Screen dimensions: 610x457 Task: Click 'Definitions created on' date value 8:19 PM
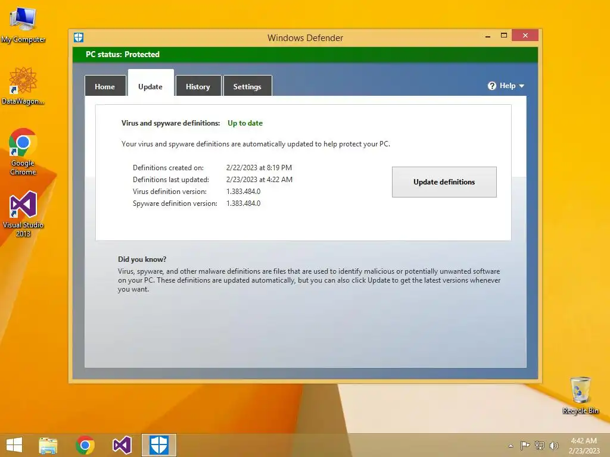[259, 167]
